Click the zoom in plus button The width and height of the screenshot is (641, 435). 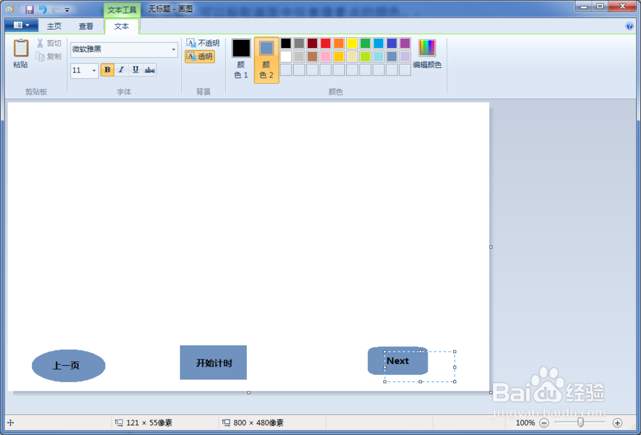[617, 423]
